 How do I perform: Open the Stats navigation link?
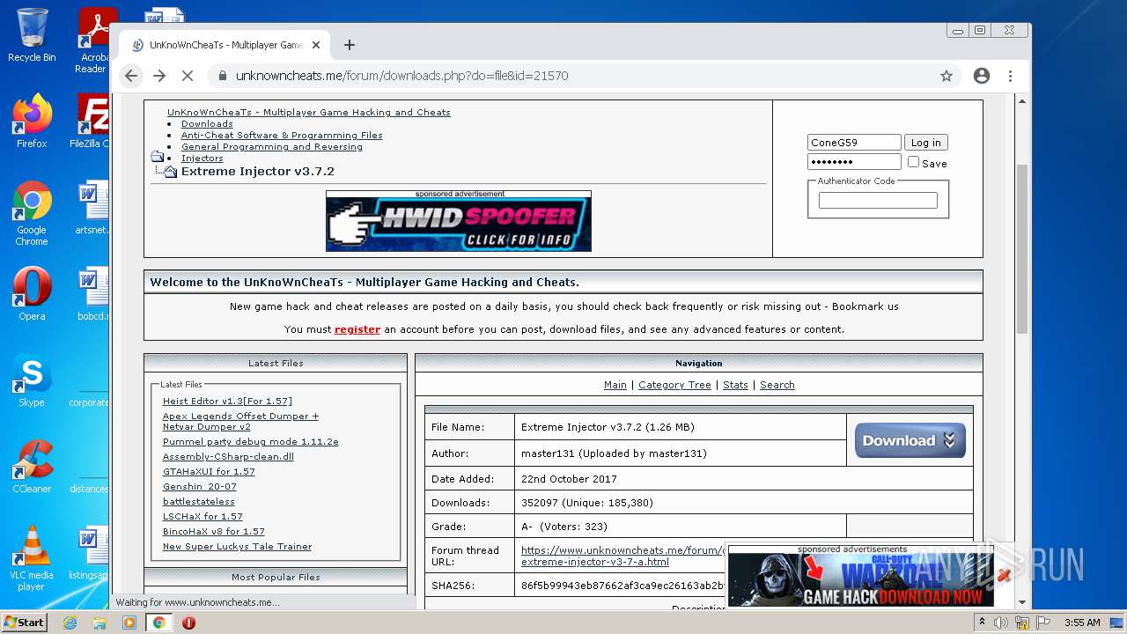tap(735, 385)
